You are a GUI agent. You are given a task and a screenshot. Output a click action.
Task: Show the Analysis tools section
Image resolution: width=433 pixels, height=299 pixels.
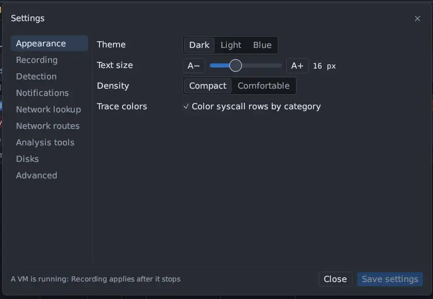point(49,142)
